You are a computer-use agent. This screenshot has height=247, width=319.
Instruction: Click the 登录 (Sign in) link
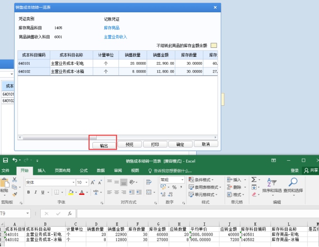pyautogui.click(x=294, y=171)
